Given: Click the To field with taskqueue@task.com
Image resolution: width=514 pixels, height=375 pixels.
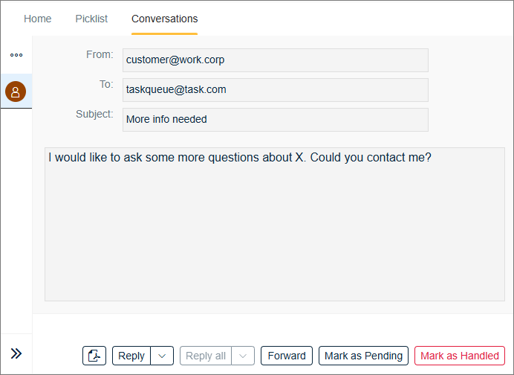Looking at the screenshot, I should coord(276,90).
